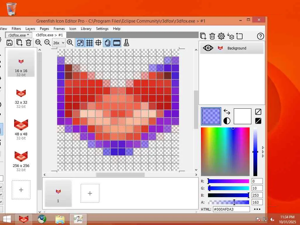Open the Filters menu
This screenshot has height=225, width=300.
pyautogui.click(x=16, y=29)
